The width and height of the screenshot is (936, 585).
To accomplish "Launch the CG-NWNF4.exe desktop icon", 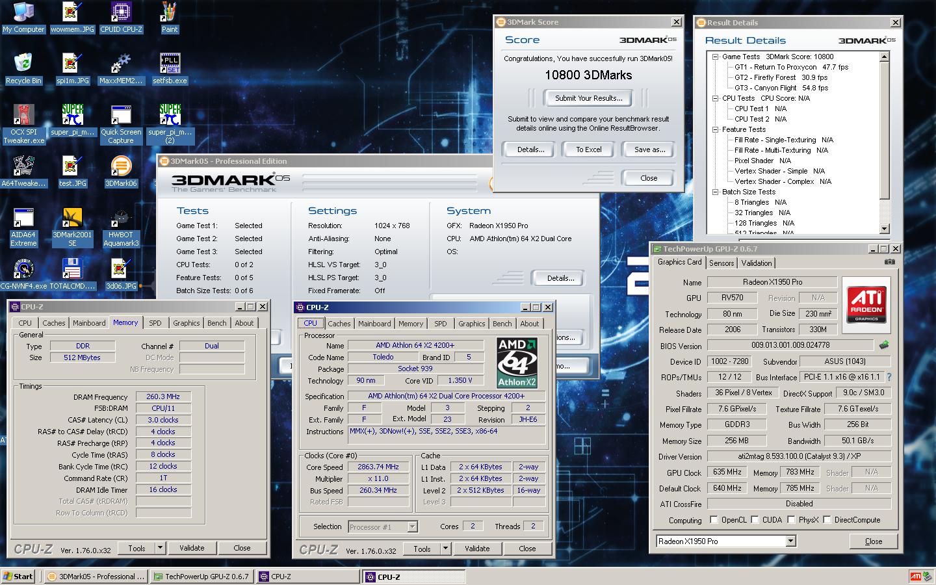I will point(23,274).
